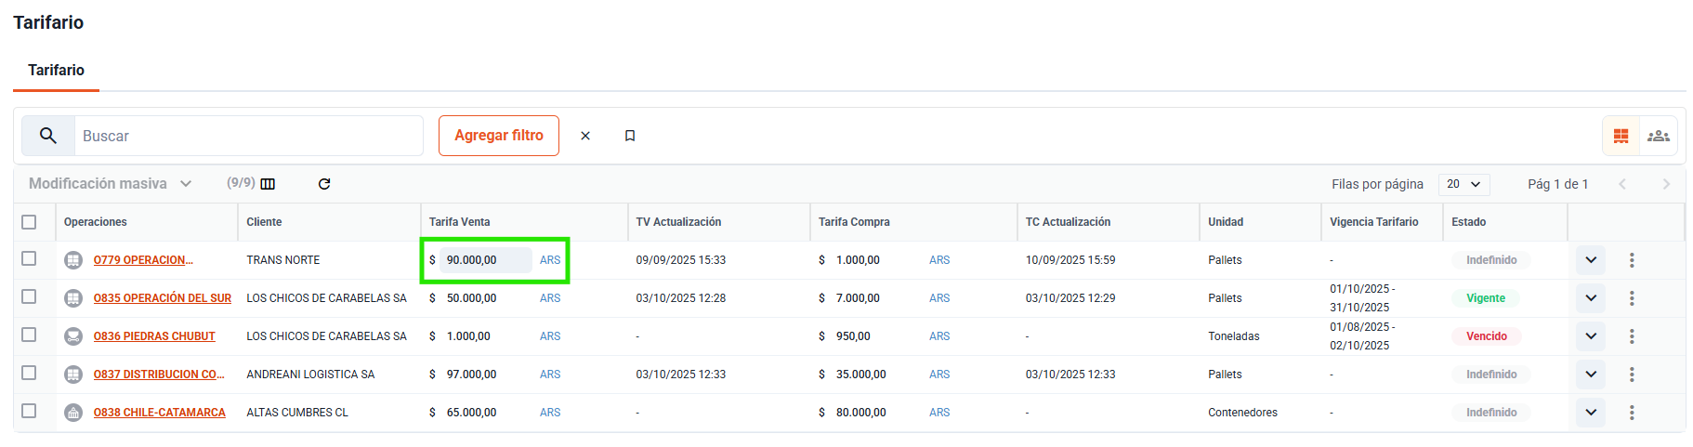Switch to the grid table view icon

(x=1621, y=136)
